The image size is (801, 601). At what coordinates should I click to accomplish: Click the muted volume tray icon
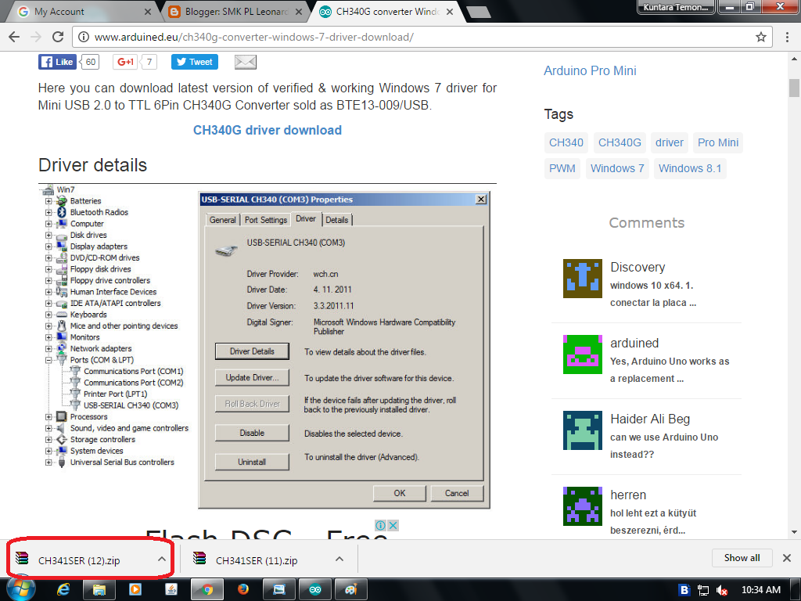[722, 590]
